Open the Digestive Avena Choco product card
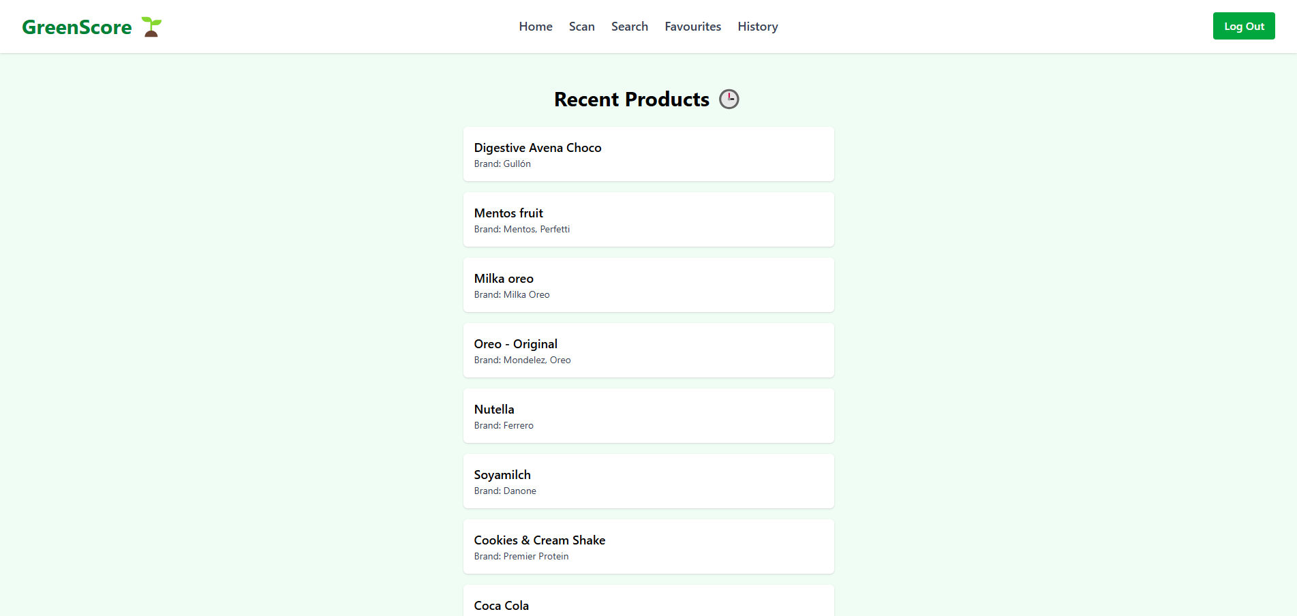Image resolution: width=1297 pixels, height=616 pixels. click(649, 154)
